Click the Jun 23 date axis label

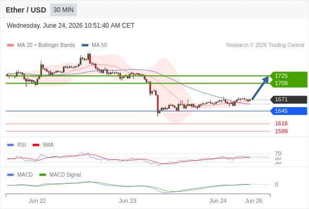coord(127,201)
